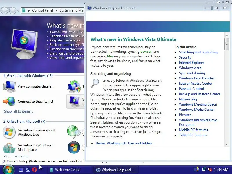Click the Help article scrollbar thumb
The width and height of the screenshot is (232, 174).
click(226, 44)
